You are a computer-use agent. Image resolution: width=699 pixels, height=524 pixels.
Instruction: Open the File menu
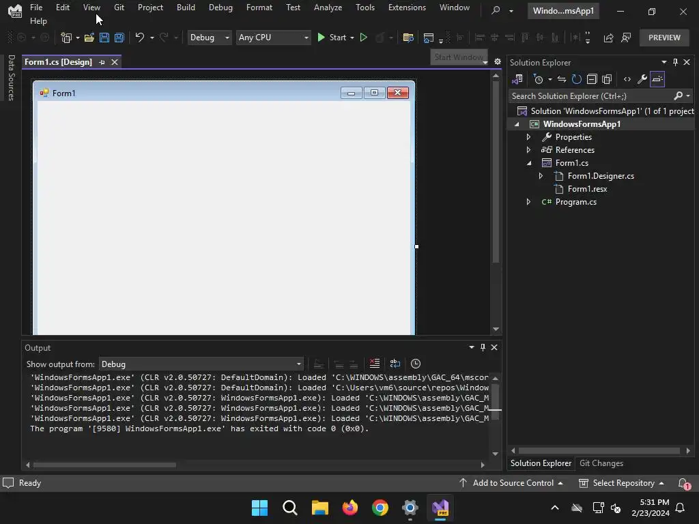(36, 7)
